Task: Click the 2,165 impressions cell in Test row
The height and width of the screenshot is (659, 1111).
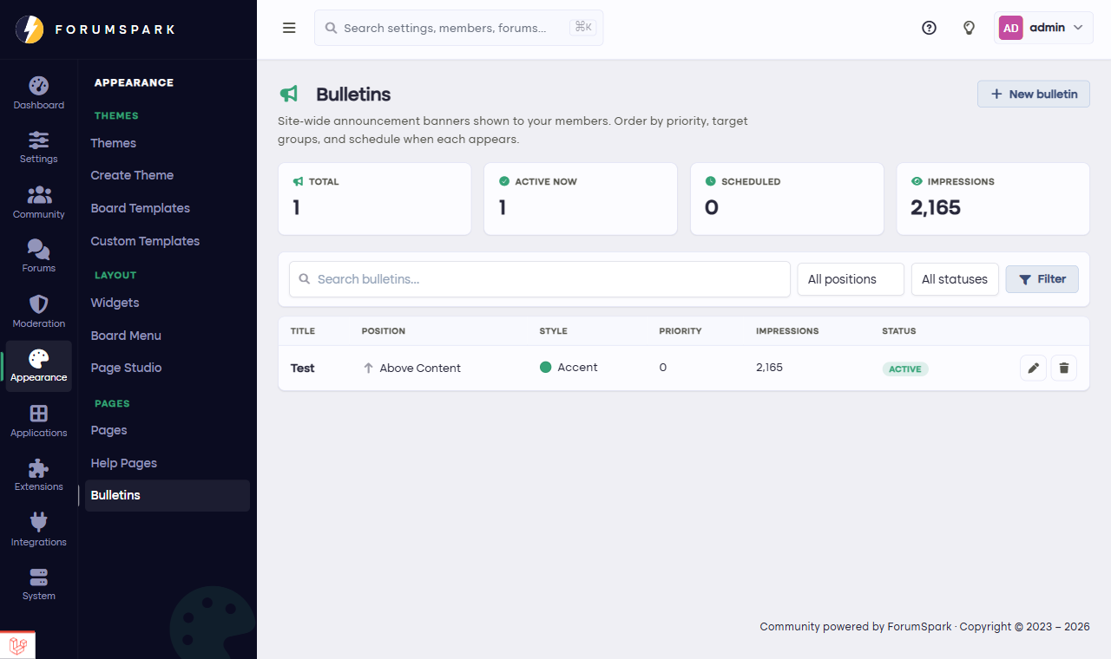Action: click(x=770, y=368)
